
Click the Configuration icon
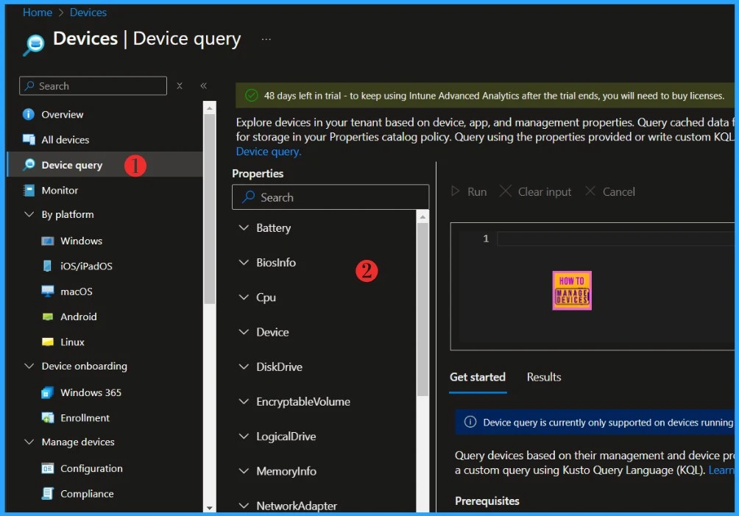pos(48,468)
